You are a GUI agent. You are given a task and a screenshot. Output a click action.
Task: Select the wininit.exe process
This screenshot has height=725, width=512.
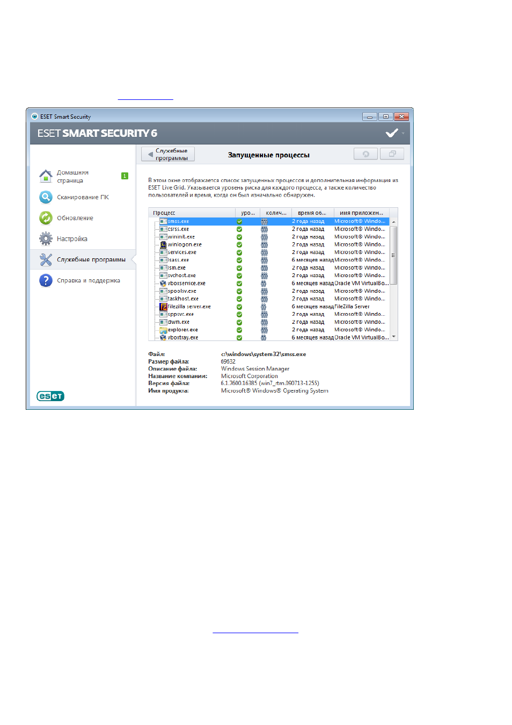(181, 237)
